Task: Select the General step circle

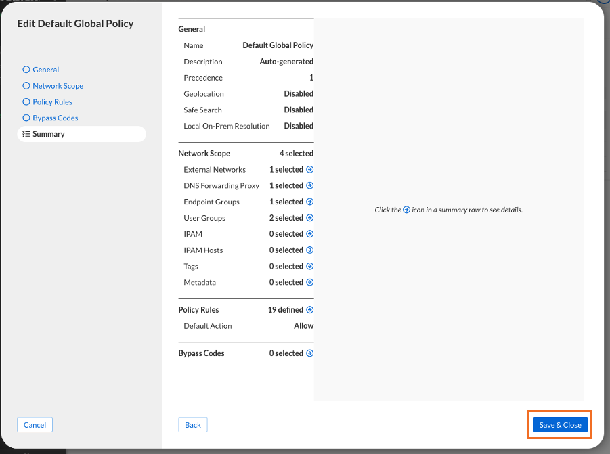Action: [26, 70]
